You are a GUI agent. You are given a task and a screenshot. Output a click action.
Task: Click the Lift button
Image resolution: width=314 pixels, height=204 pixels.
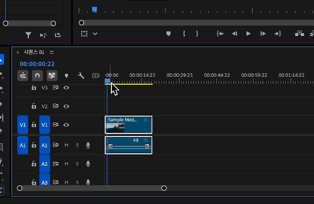299,33
